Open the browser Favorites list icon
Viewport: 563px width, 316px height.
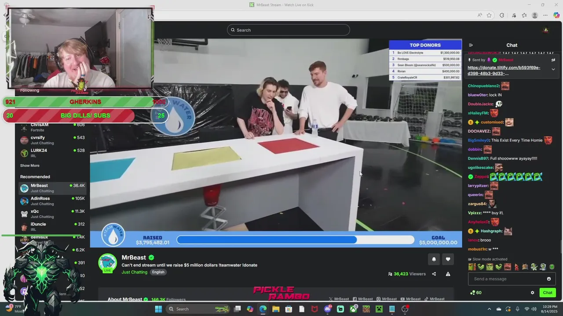pyautogui.click(x=524, y=15)
